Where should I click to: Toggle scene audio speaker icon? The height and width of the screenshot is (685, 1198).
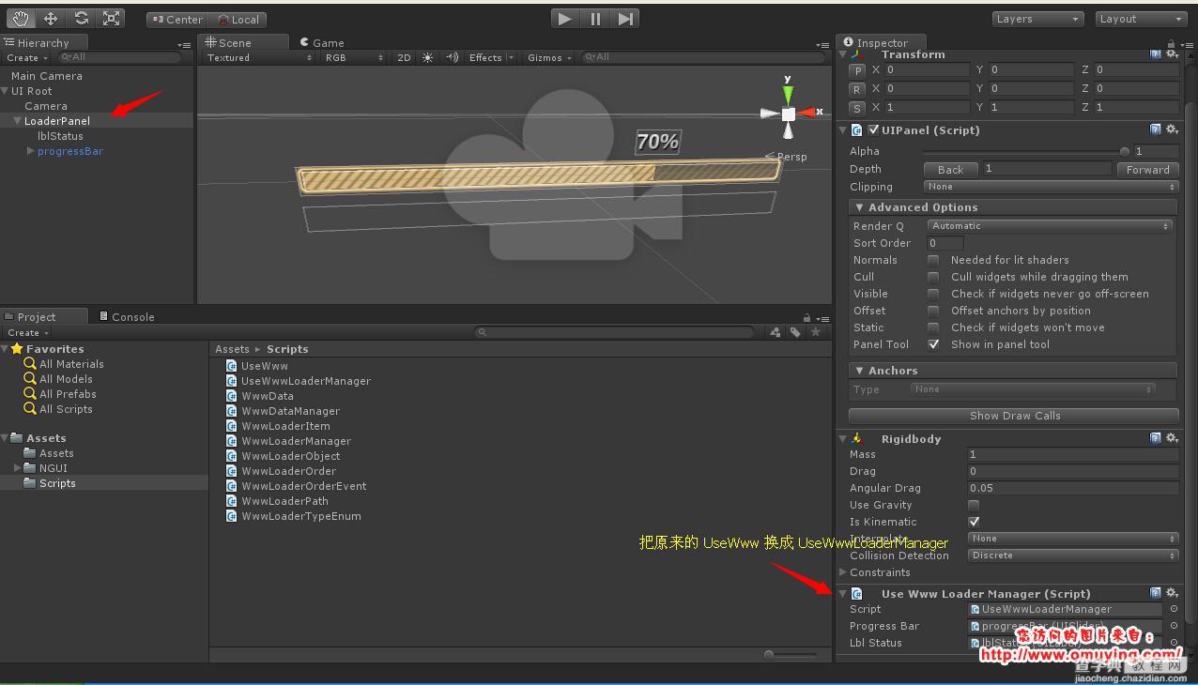[x=452, y=57]
